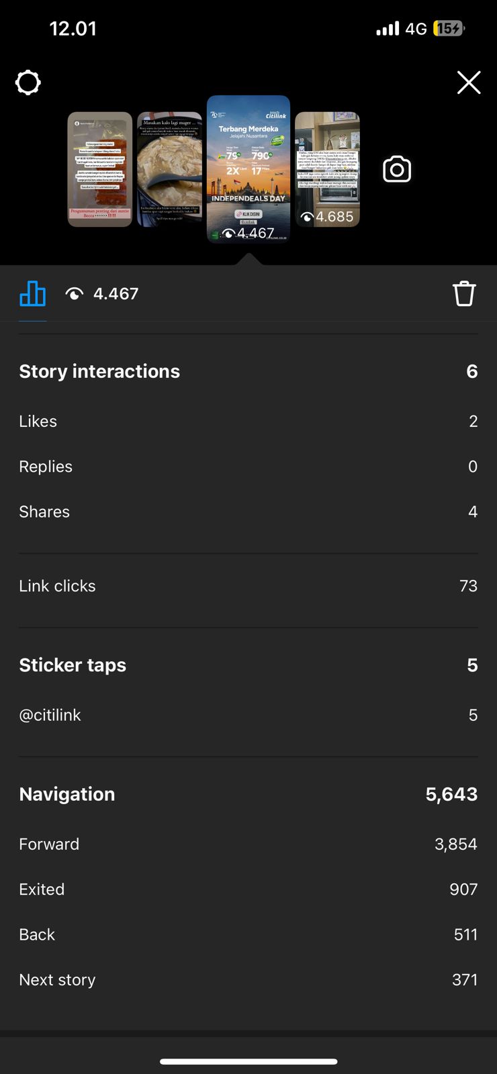Select the bar chart insights tab

32,293
